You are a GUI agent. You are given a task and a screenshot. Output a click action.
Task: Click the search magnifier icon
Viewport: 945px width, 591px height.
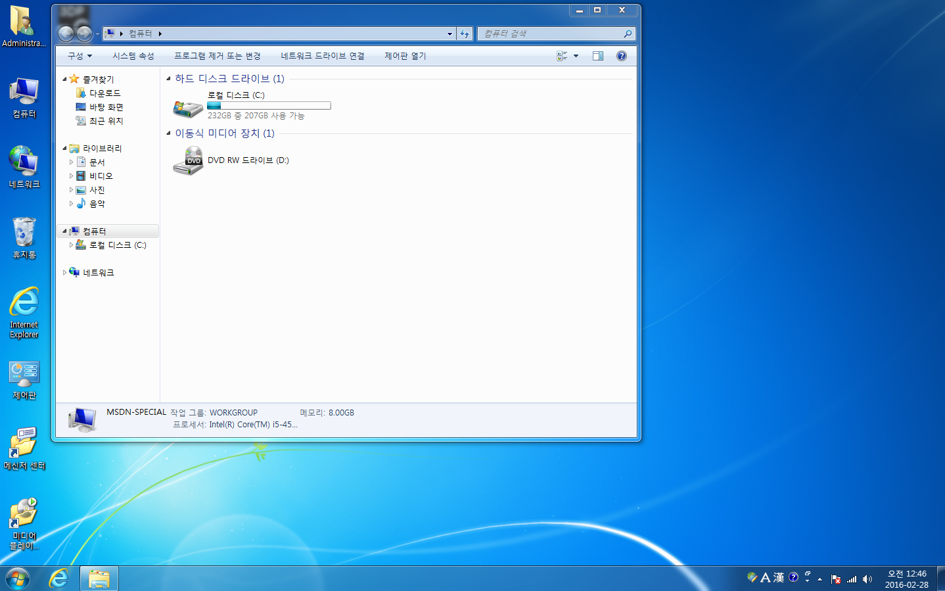click(628, 34)
